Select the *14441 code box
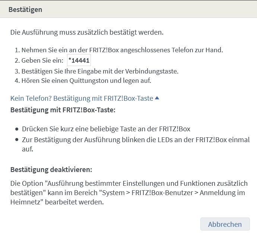Image resolution: width=257 pixels, height=238 pixels. point(79,60)
